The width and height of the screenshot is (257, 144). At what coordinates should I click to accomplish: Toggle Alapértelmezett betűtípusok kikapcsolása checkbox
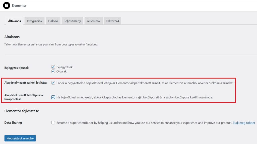pyautogui.click(x=53, y=97)
